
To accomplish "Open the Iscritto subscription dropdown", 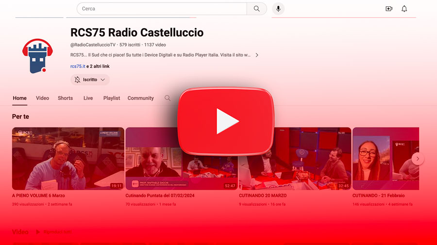I will 90,80.
